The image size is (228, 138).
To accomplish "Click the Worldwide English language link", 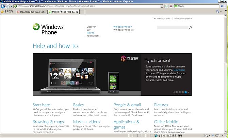I will pos(183,18).
